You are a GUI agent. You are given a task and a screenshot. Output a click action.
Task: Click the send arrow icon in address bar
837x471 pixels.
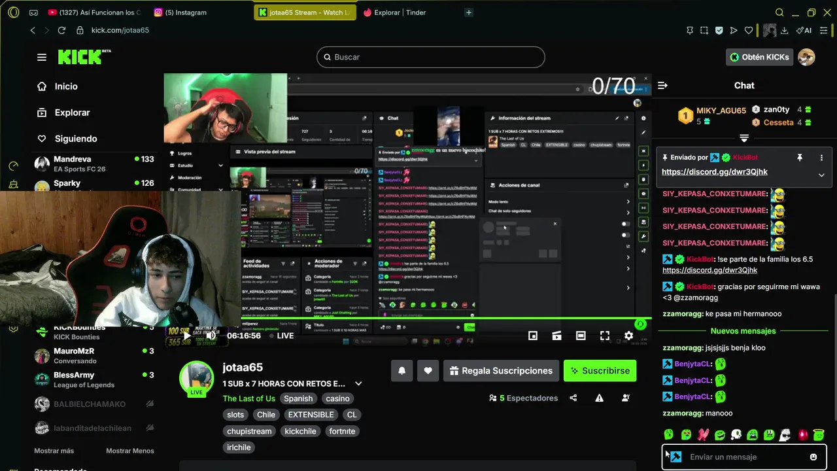[733, 30]
